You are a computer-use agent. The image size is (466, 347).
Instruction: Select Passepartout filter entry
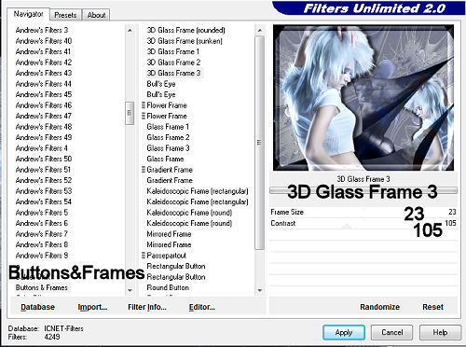point(164,256)
